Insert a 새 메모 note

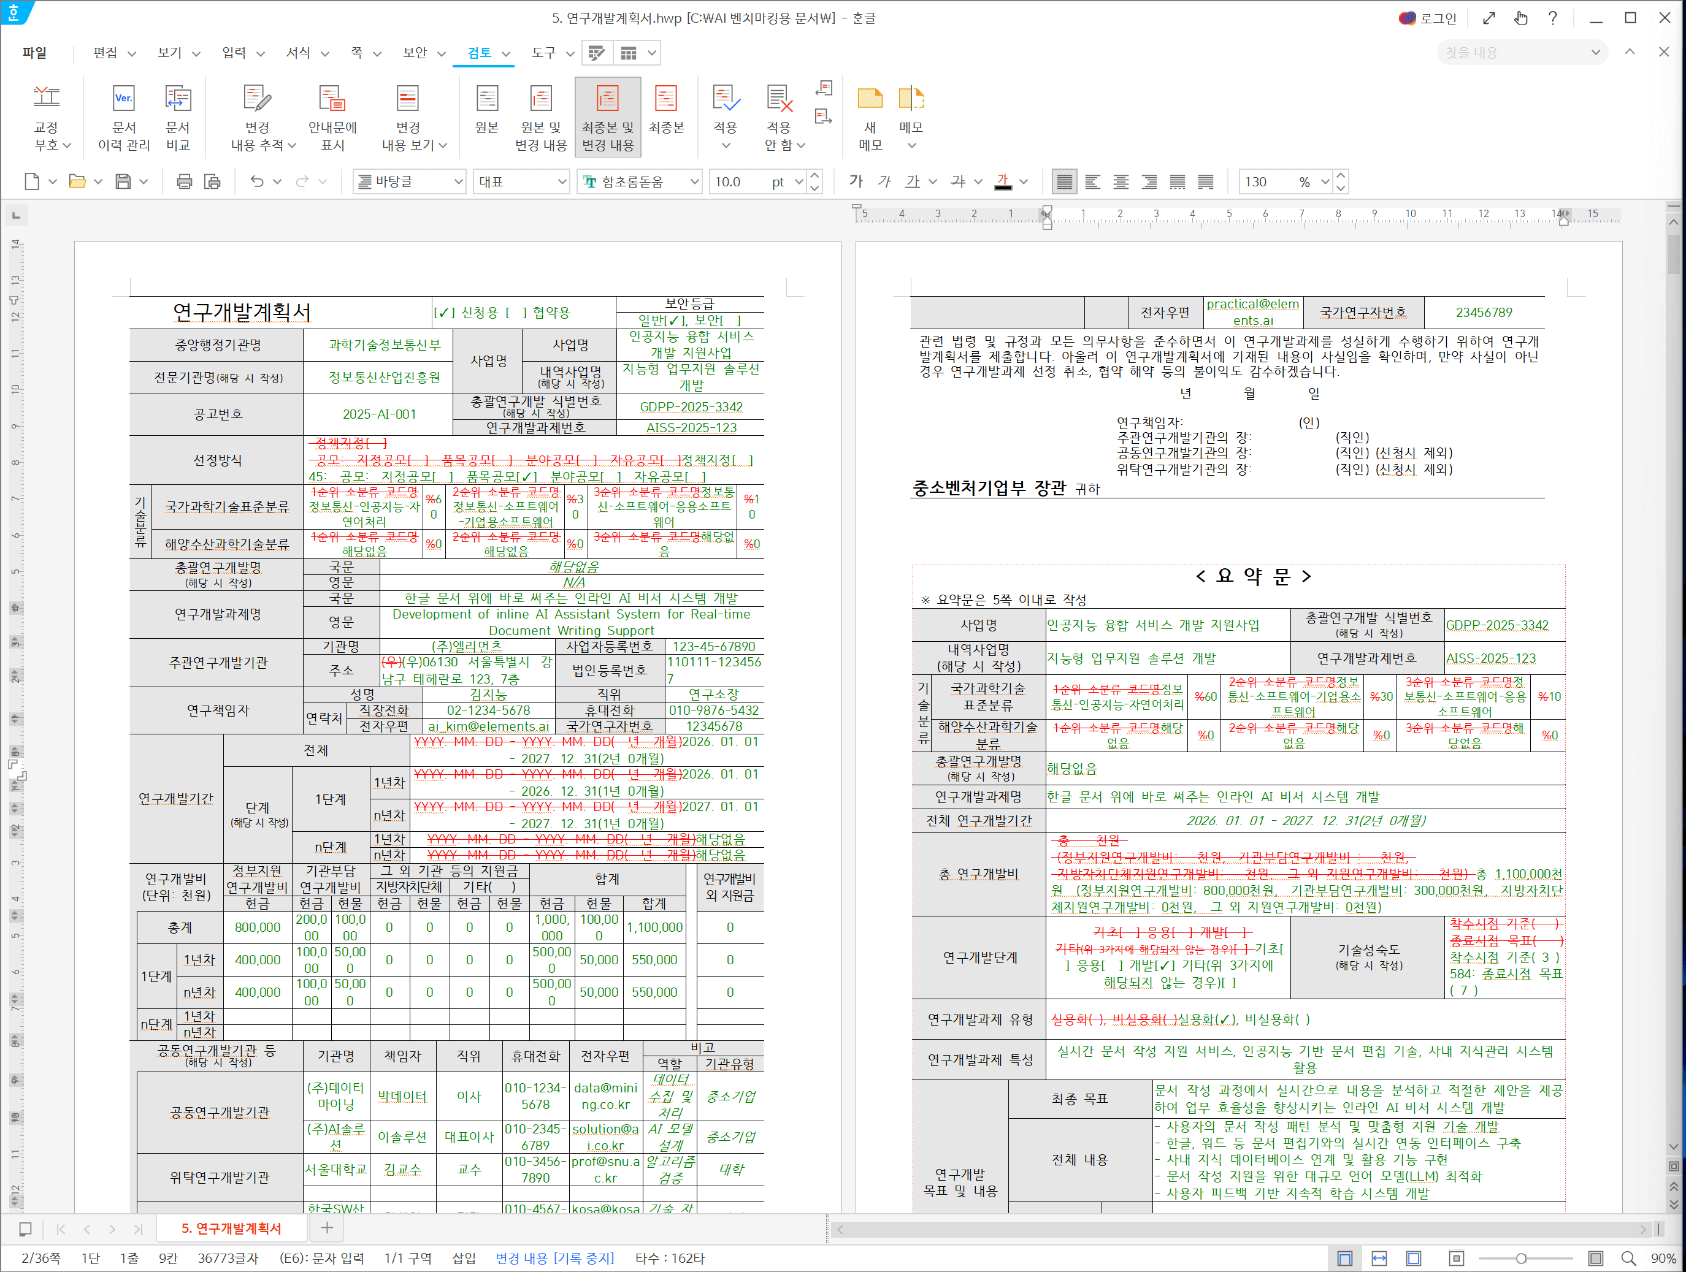point(870,99)
